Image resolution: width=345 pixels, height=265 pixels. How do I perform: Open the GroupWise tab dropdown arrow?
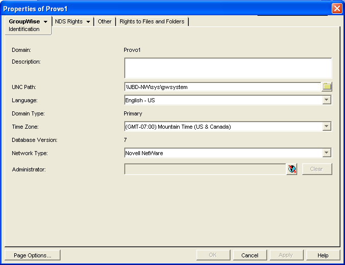coord(46,22)
